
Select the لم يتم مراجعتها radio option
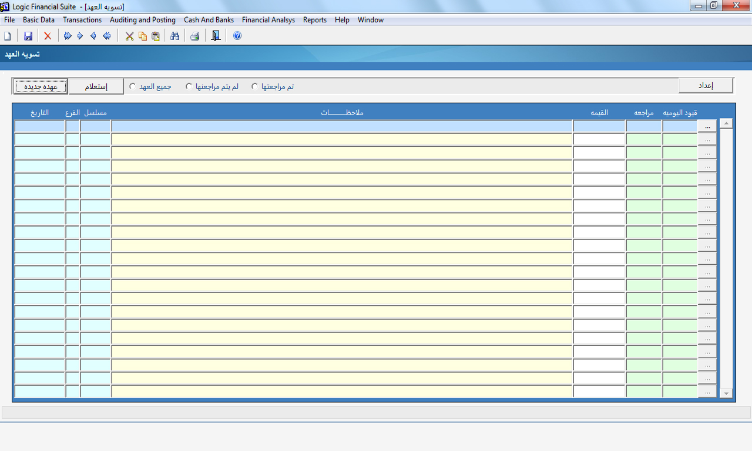click(189, 86)
